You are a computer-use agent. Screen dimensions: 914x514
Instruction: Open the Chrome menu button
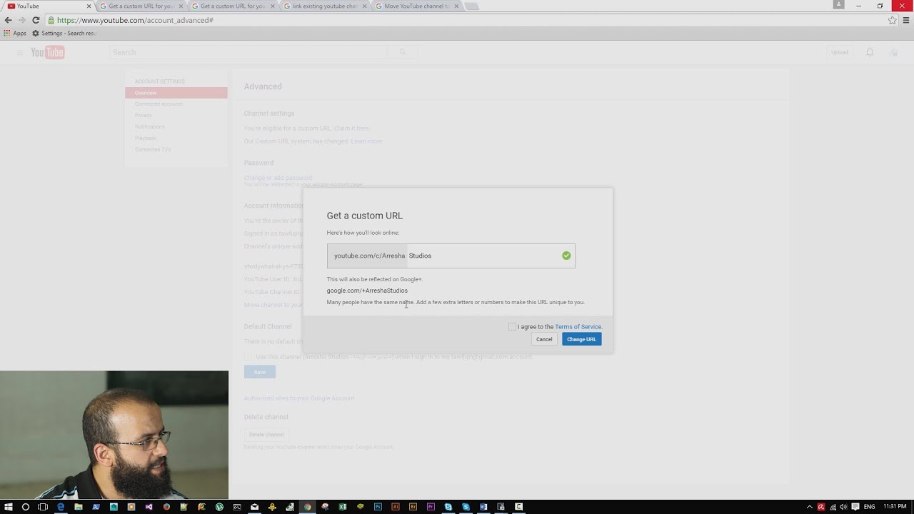(906, 20)
